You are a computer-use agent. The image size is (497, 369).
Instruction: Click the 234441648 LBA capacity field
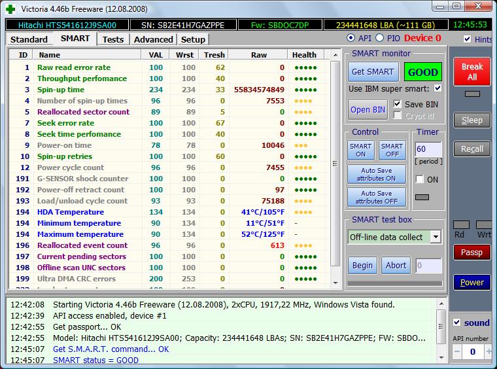pyautogui.click(x=385, y=25)
